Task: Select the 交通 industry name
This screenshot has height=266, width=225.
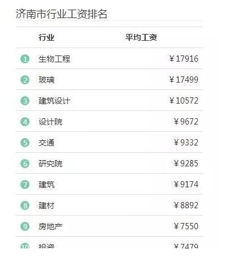Action: point(46,143)
